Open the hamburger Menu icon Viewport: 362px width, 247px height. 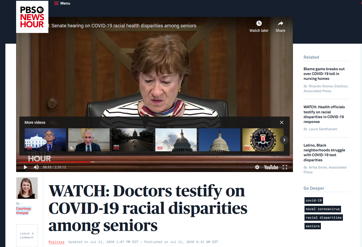coord(56,3)
